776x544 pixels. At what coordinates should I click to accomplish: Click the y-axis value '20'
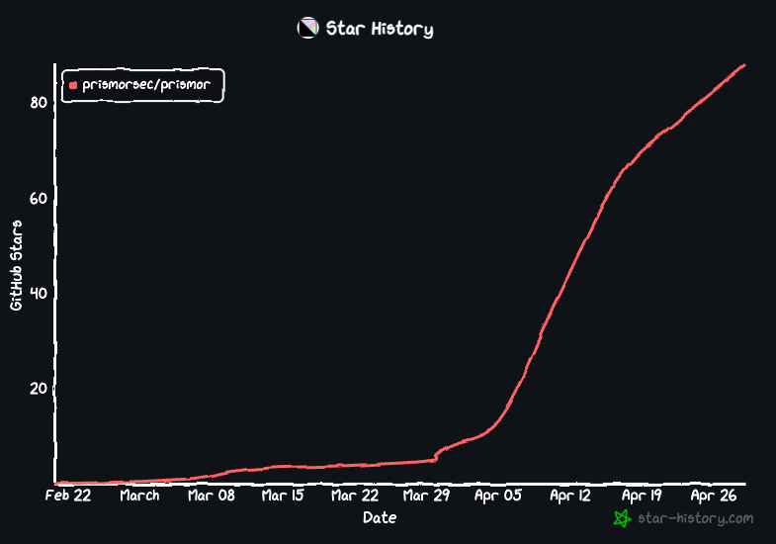click(39, 389)
